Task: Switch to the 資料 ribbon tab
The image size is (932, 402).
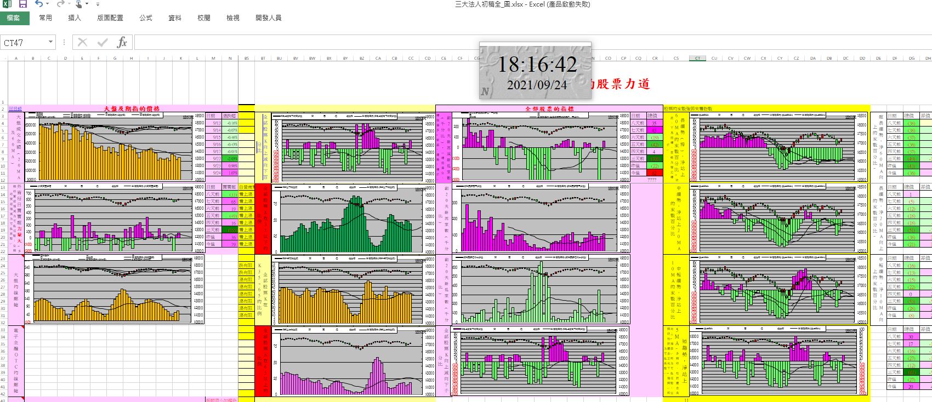Action: (x=175, y=18)
